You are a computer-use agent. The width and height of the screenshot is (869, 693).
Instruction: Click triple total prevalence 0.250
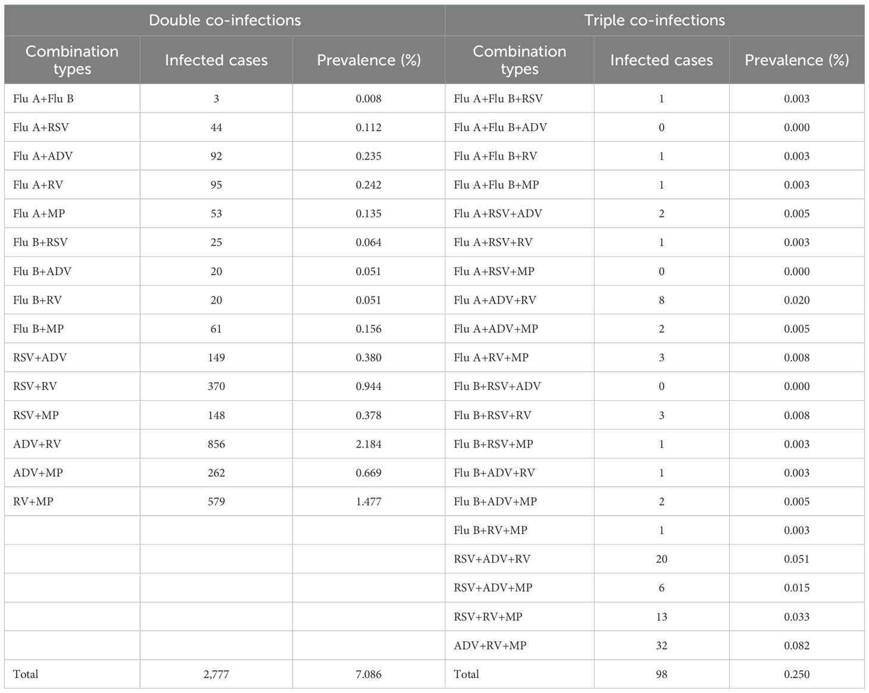coord(796,675)
